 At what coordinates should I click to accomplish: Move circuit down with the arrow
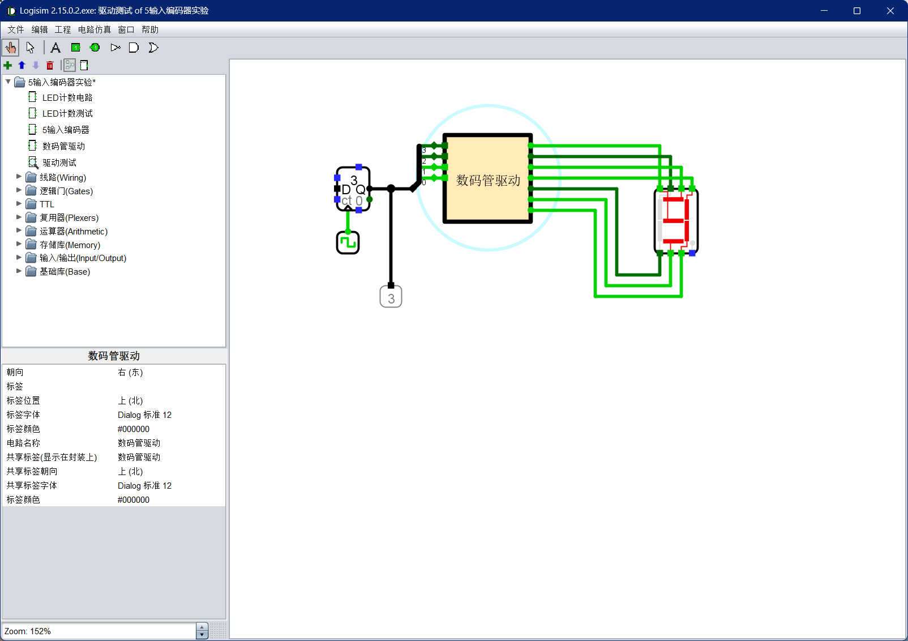[36, 65]
